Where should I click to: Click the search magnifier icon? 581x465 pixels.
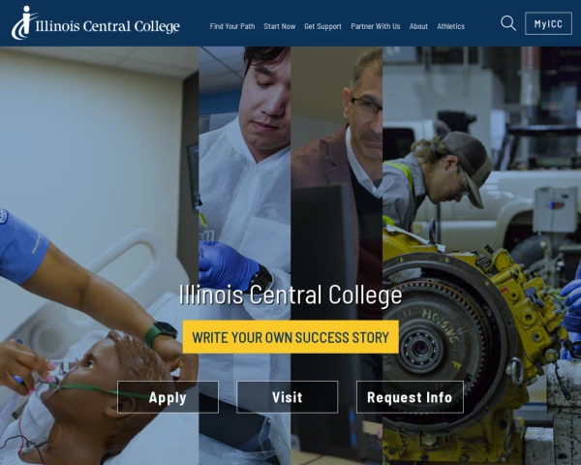coord(508,23)
